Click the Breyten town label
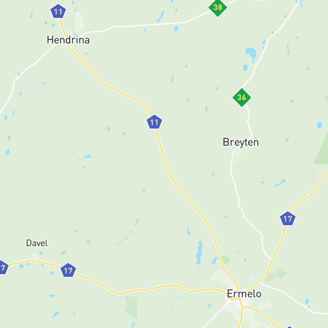Image resolution: width=328 pixels, height=328 pixels. tap(241, 142)
